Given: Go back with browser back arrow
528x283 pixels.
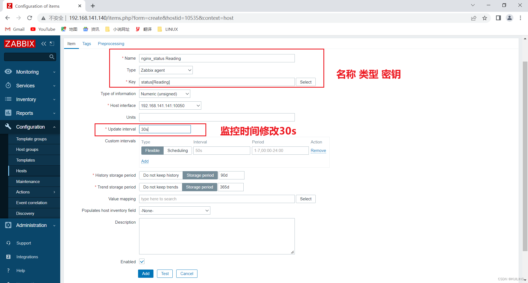Looking at the screenshot, I should pos(7,18).
